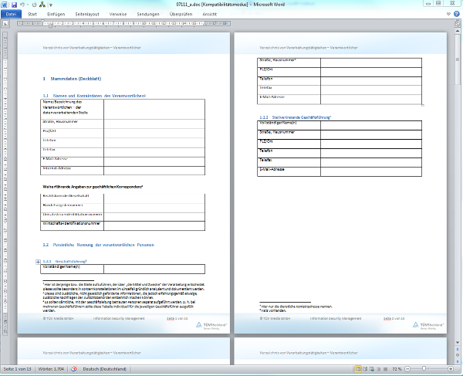Click the Wörter: 1.704 word count
The width and height of the screenshot is (463, 376).
(51, 371)
